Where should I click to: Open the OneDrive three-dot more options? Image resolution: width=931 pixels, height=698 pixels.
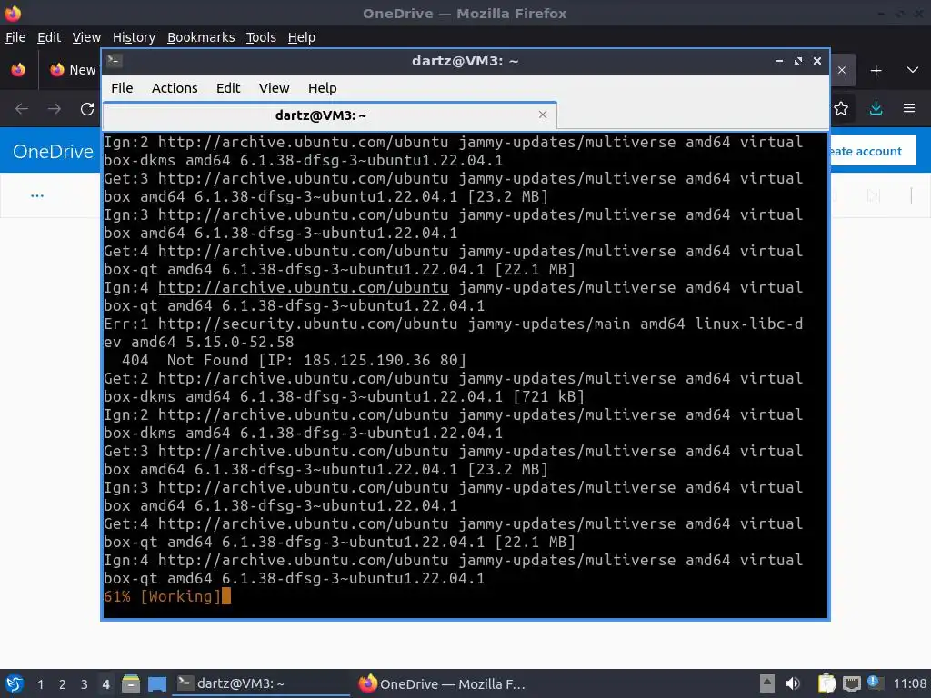[36, 195]
